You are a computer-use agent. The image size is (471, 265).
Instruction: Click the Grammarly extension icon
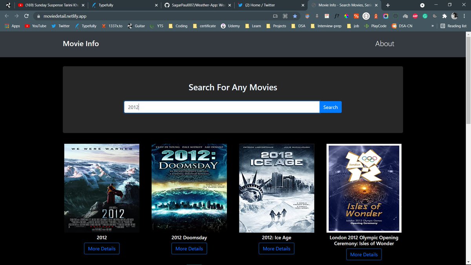click(425, 16)
